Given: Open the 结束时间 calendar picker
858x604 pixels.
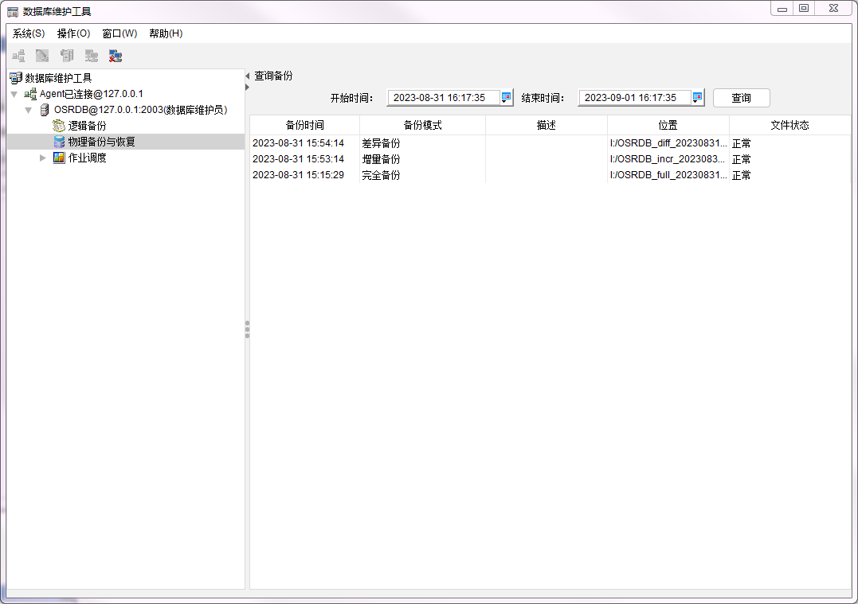Looking at the screenshot, I should click(x=697, y=97).
